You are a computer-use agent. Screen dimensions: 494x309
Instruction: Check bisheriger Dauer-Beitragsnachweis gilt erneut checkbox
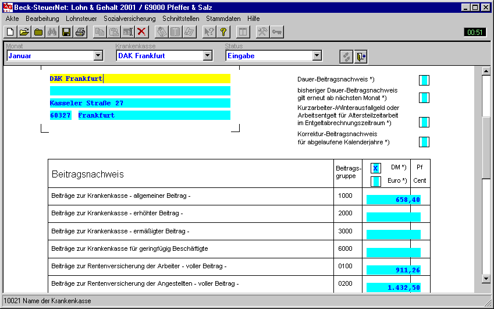[x=424, y=98]
